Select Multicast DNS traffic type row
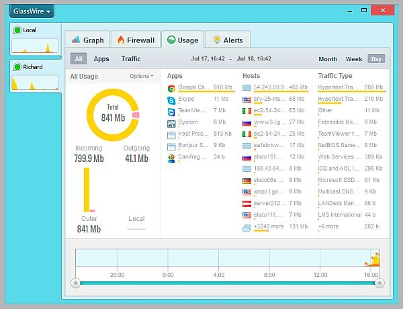Screen dimensions: 403x309 (x=351, y=192)
